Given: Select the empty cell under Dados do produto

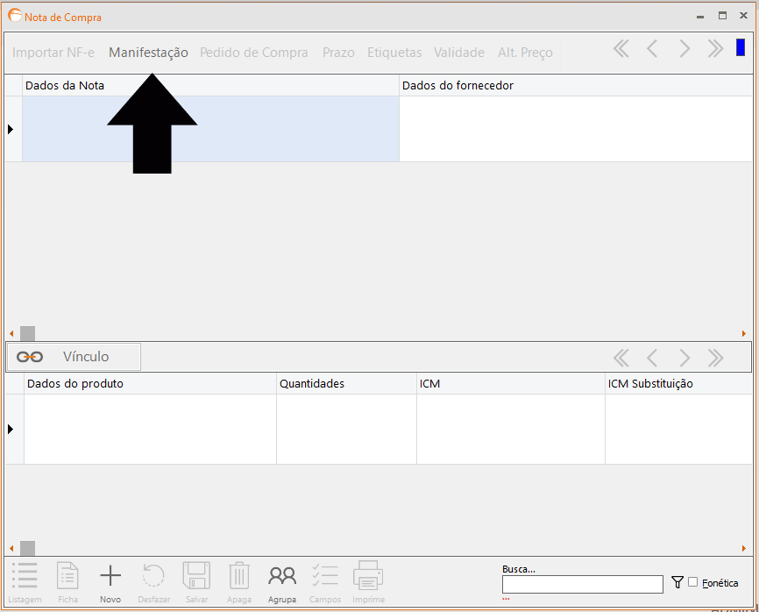Looking at the screenshot, I should [x=150, y=429].
